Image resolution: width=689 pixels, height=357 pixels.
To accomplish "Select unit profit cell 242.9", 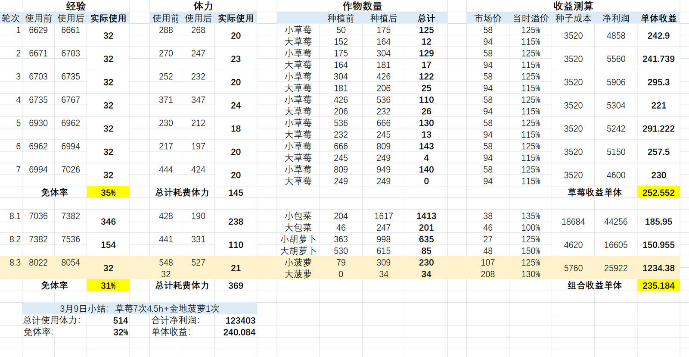I will click(658, 35).
